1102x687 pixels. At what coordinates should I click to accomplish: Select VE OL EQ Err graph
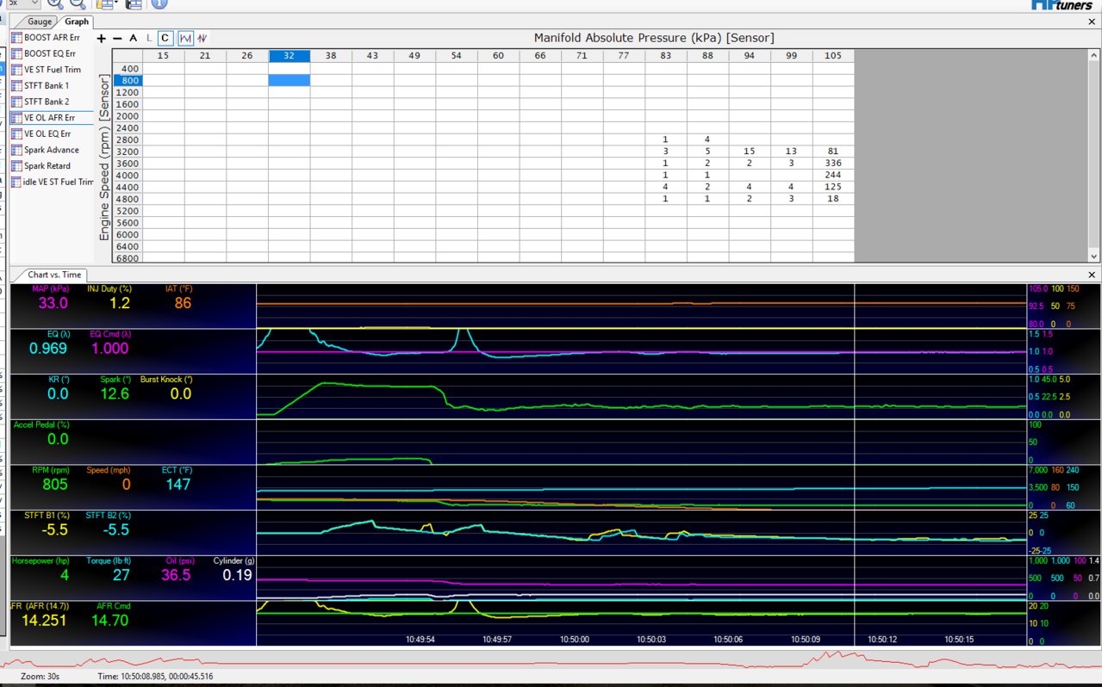52,133
